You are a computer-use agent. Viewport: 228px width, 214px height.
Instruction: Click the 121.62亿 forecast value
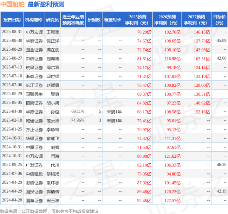[173, 156]
